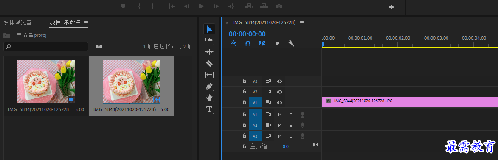498x160 pixels.
Task: Select the Selection arrow tool
Action: coord(209,29)
